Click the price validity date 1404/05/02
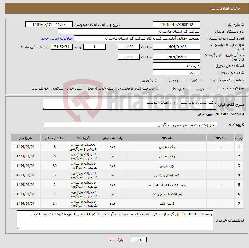This screenshot has height=248, width=249. pyautogui.click(x=176, y=57)
